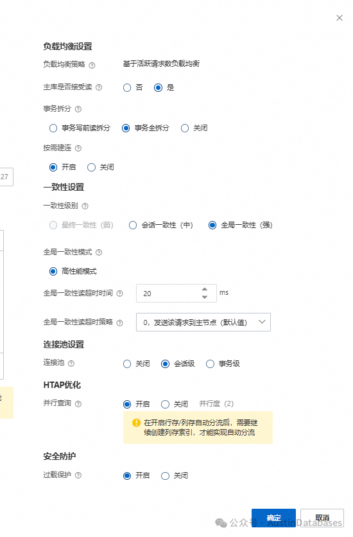The width and height of the screenshot is (353, 537).
Task: Select 高性能模式 radio button
Action: [x=53, y=272]
